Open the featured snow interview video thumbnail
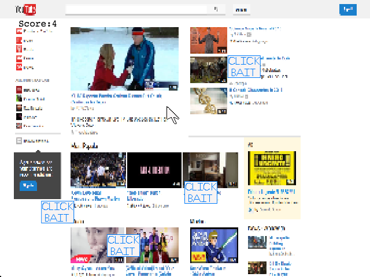This screenshot has height=277, width=370. coord(125,59)
